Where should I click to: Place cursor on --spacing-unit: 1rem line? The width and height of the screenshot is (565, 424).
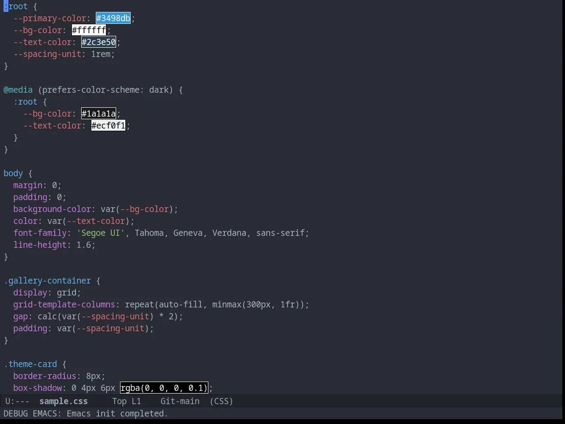coord(64,54)
